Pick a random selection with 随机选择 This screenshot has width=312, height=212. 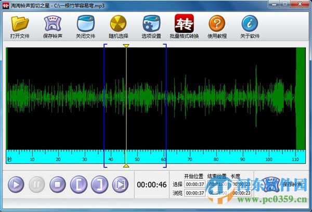(118, 27)
